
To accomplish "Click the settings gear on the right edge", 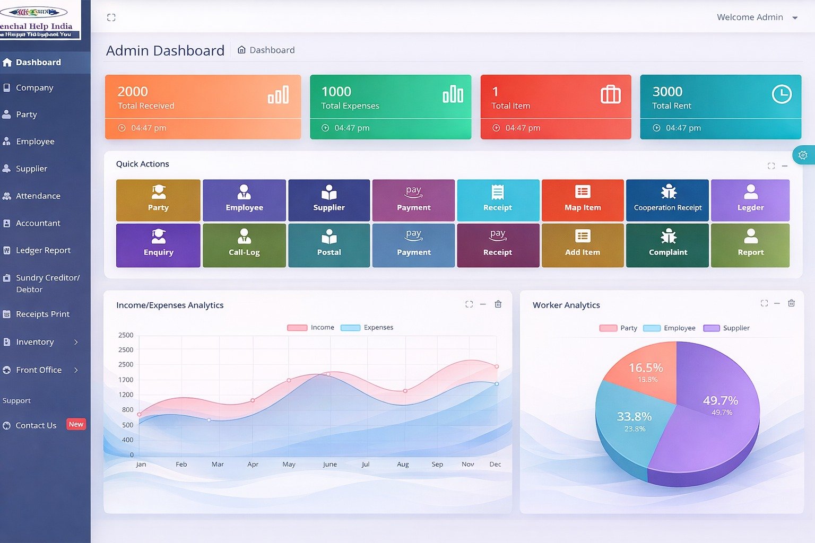I will pos(803,155).
